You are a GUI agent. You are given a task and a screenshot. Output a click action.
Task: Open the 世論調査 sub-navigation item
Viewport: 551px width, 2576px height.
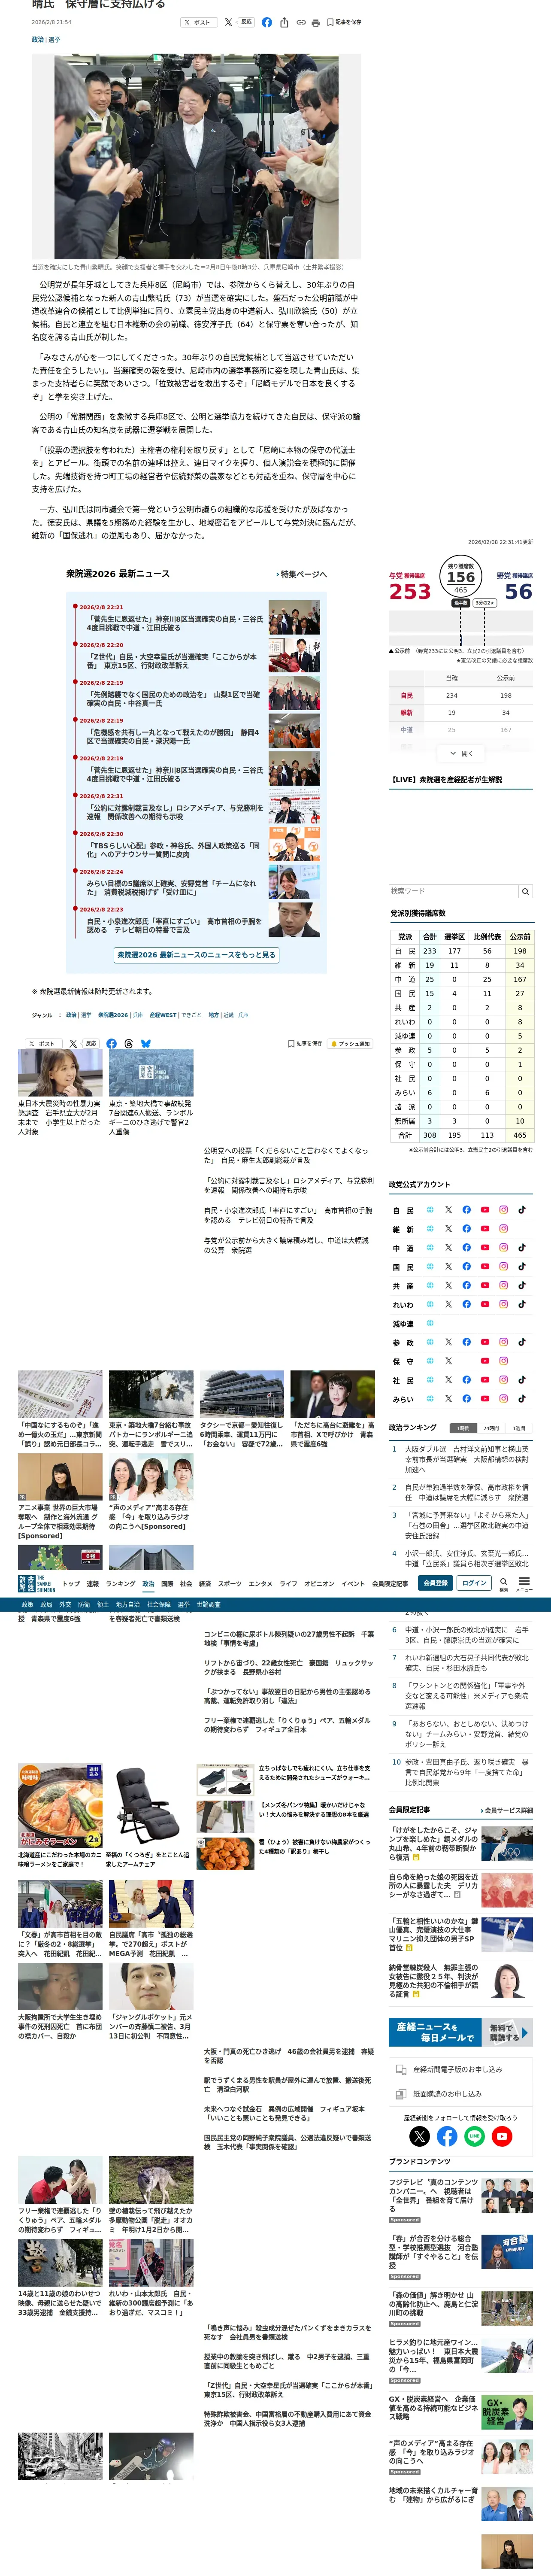(x=209, y=1604)
